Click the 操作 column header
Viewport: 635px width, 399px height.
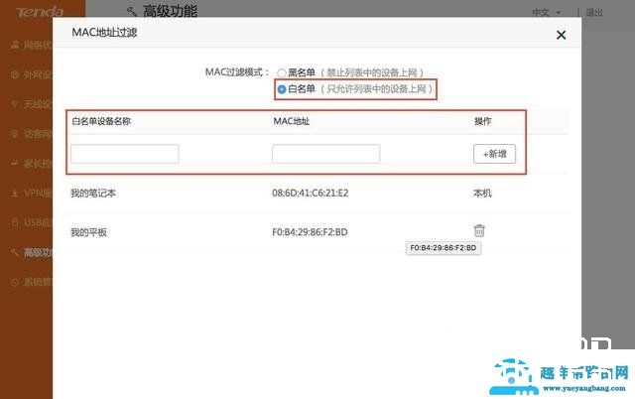(x=483, y=121)
